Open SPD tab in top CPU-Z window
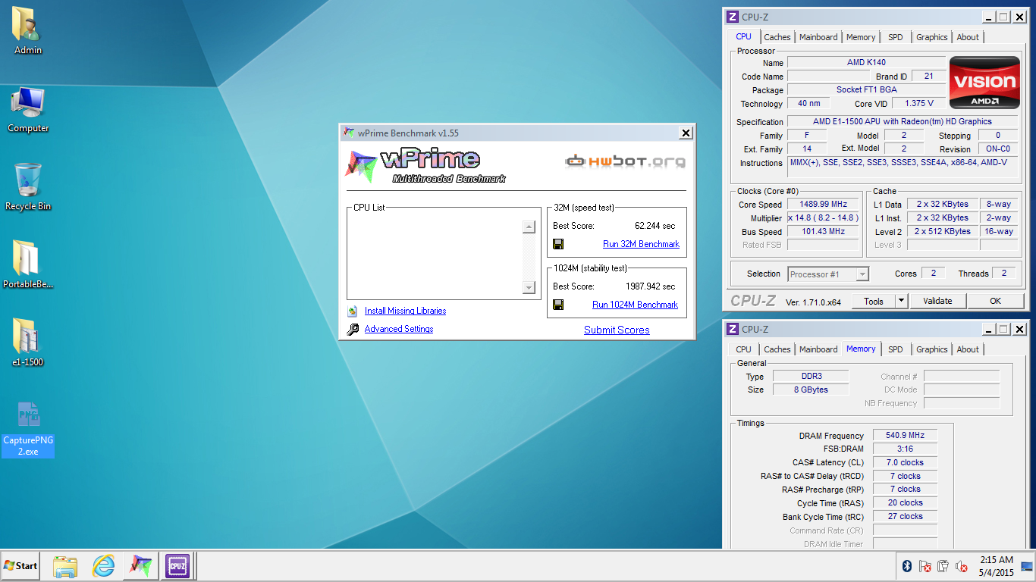Screen dimensions: 1036x582 [x=896, y=37]
